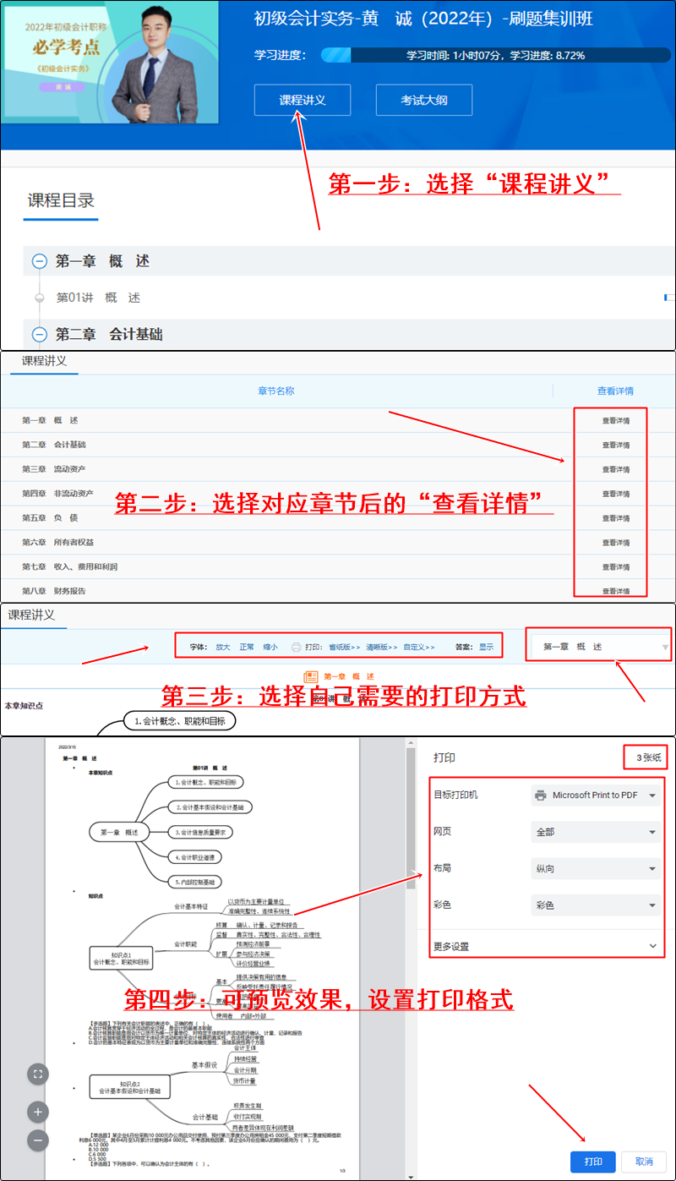
Task: Open the chapter selector dropdown showing 第一章 概述
Action: pos(598,644)
